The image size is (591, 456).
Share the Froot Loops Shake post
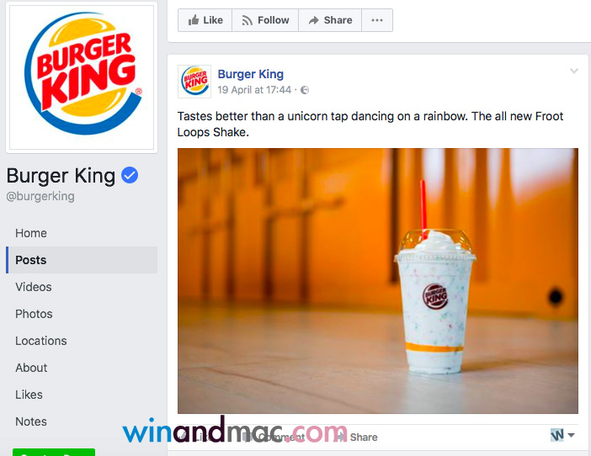[357, 437]
